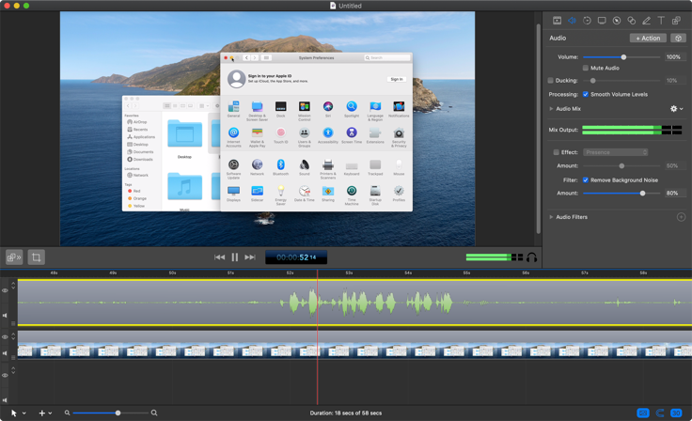Click the timecode display 00:00:52
Screen dimensions: 692x421
(296, 257)
